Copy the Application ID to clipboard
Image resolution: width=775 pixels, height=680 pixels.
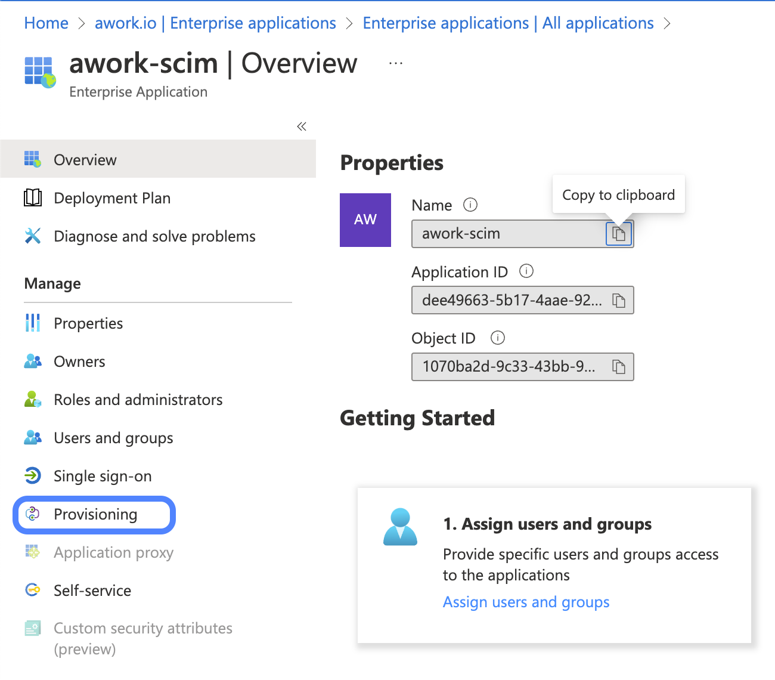619,300
